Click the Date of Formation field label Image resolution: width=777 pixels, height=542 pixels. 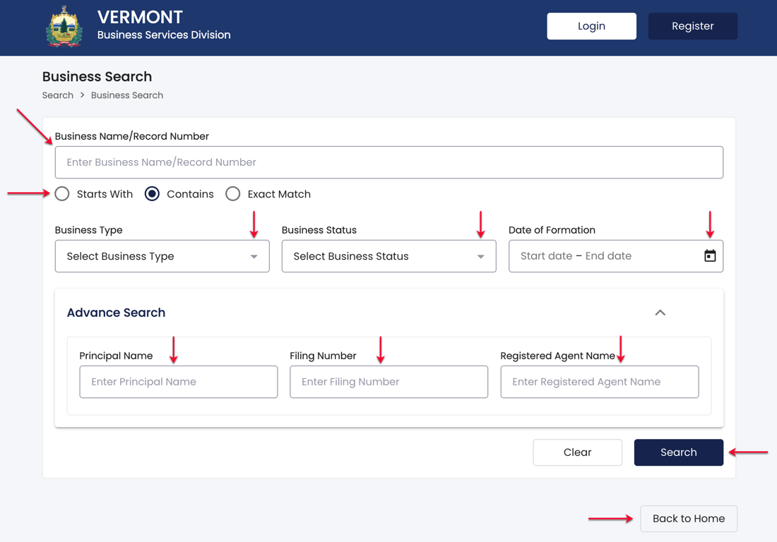click(x=552, y=230)
